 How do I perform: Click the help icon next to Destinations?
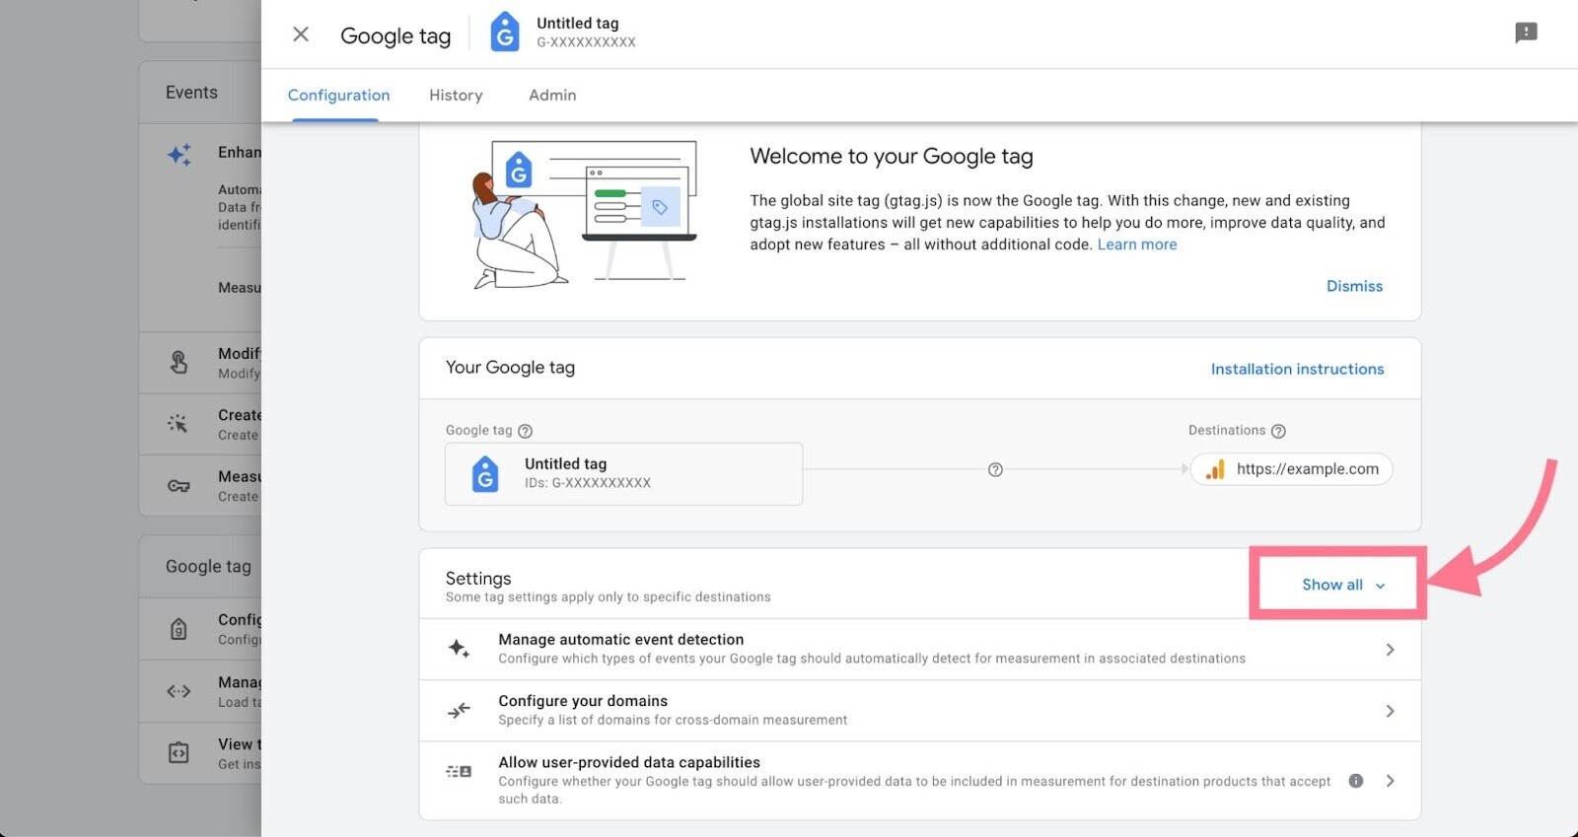tap(1278, 431)
